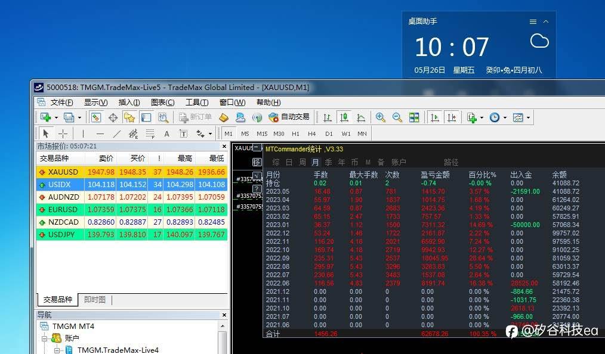Open the Indicators list icon
The image size is (605, 354).
pos(471,117)
